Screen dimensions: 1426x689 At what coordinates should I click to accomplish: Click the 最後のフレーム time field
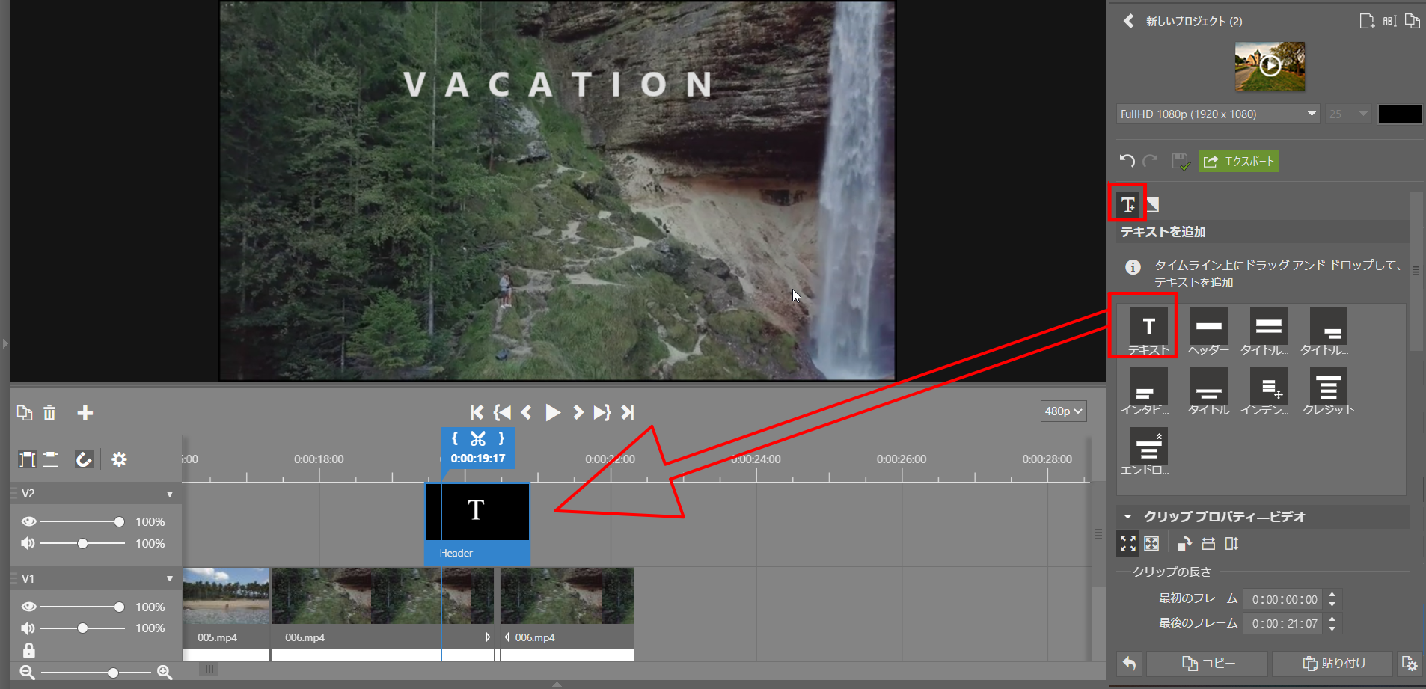point(1284,623)
